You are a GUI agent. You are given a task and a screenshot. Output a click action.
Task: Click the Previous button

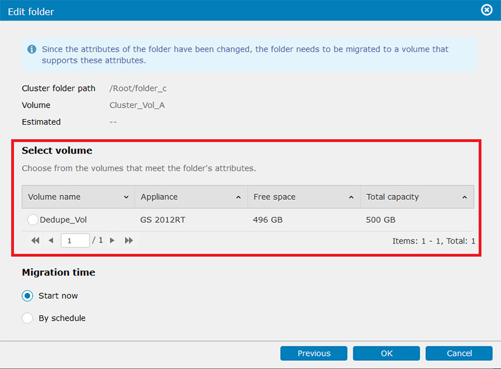[x=314, y=353]
